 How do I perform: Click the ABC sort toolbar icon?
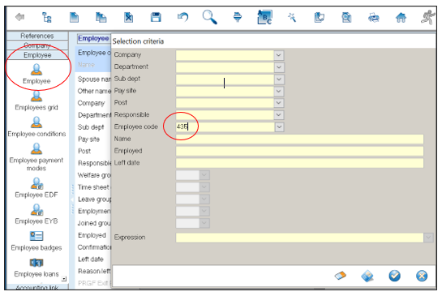(x=264, y=17)
